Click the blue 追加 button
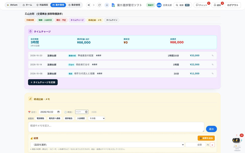Image resolution: width=245 pixels, height=153 pixels. click(211, 129)
